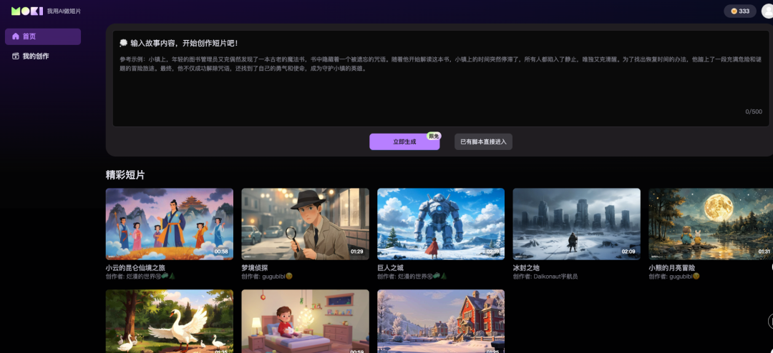The height and width of the screenshot is (353, 773).
Task: Open the 巨人之城 robot thumbnail
Action: (x=441, y=224)
